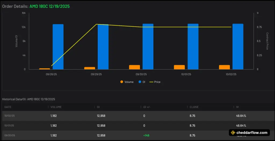Viewport: 275px width, 141px height.
Task: Click the 8.5 right axis price label
Action: coord(259,41)
